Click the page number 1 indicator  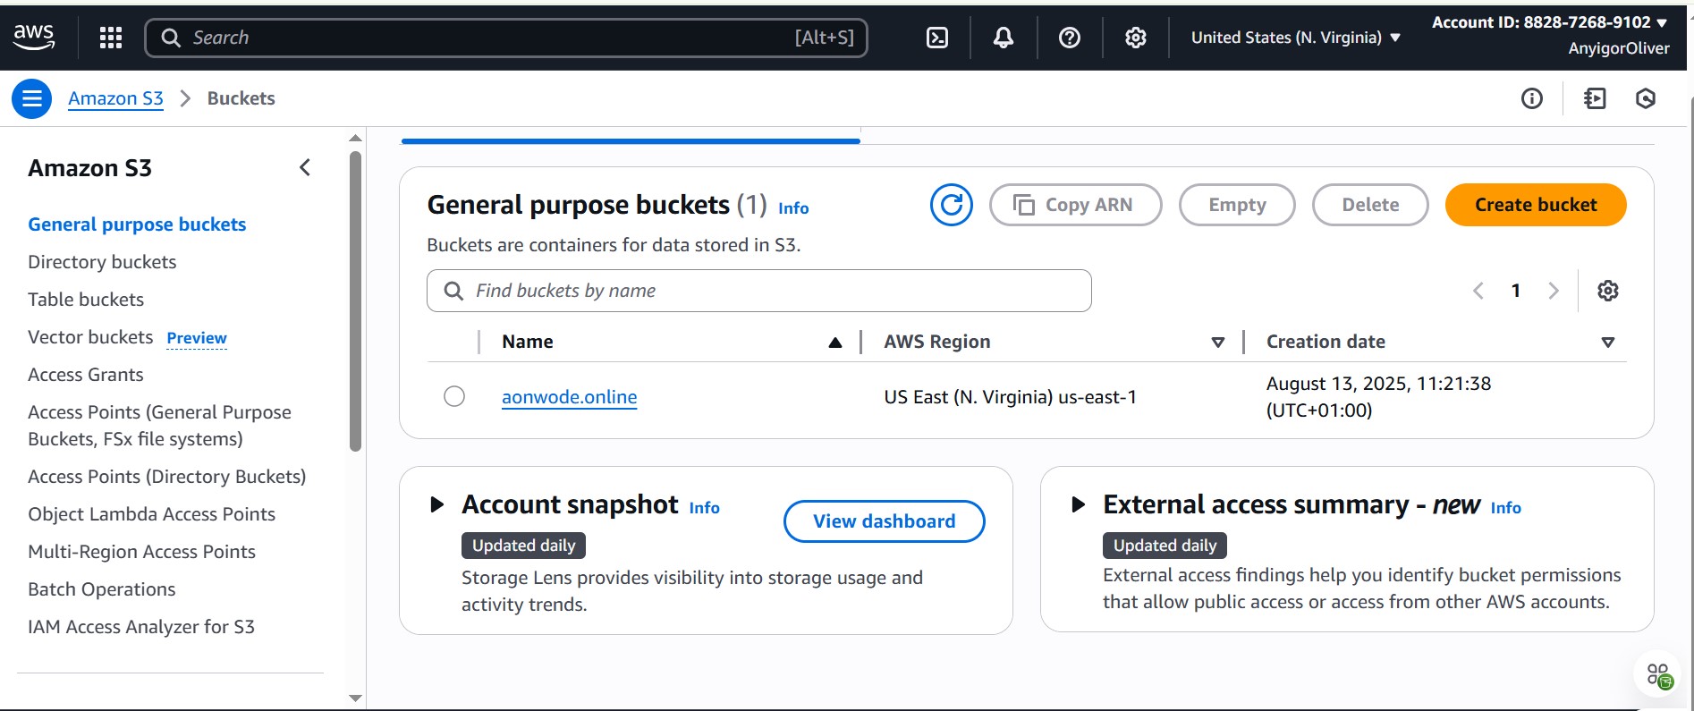pos(1516,291)
